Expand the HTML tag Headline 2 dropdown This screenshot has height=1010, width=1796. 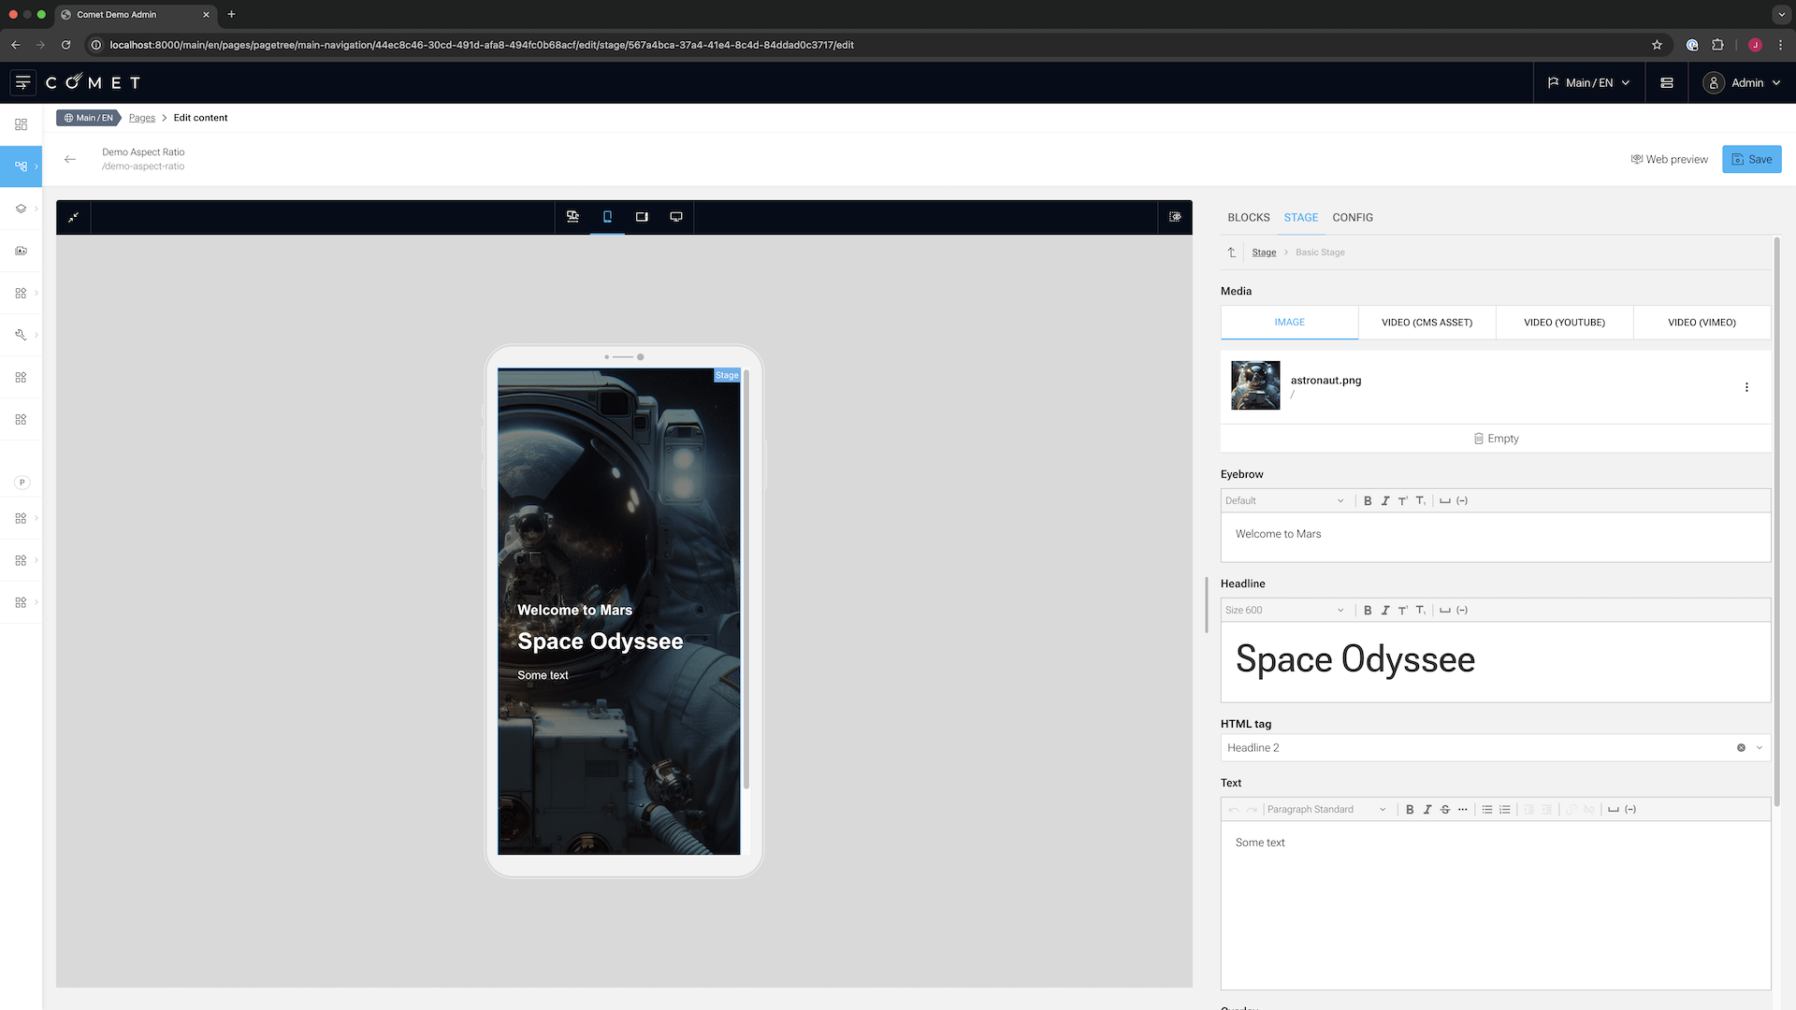click(x=1760, y=748)
